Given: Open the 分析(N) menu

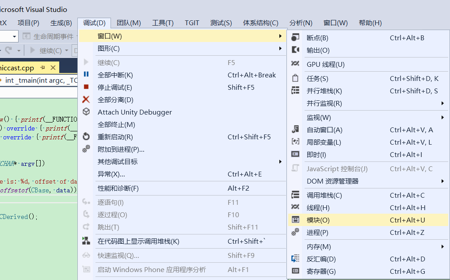Looking at the screenshot, I should click(301, 23).
